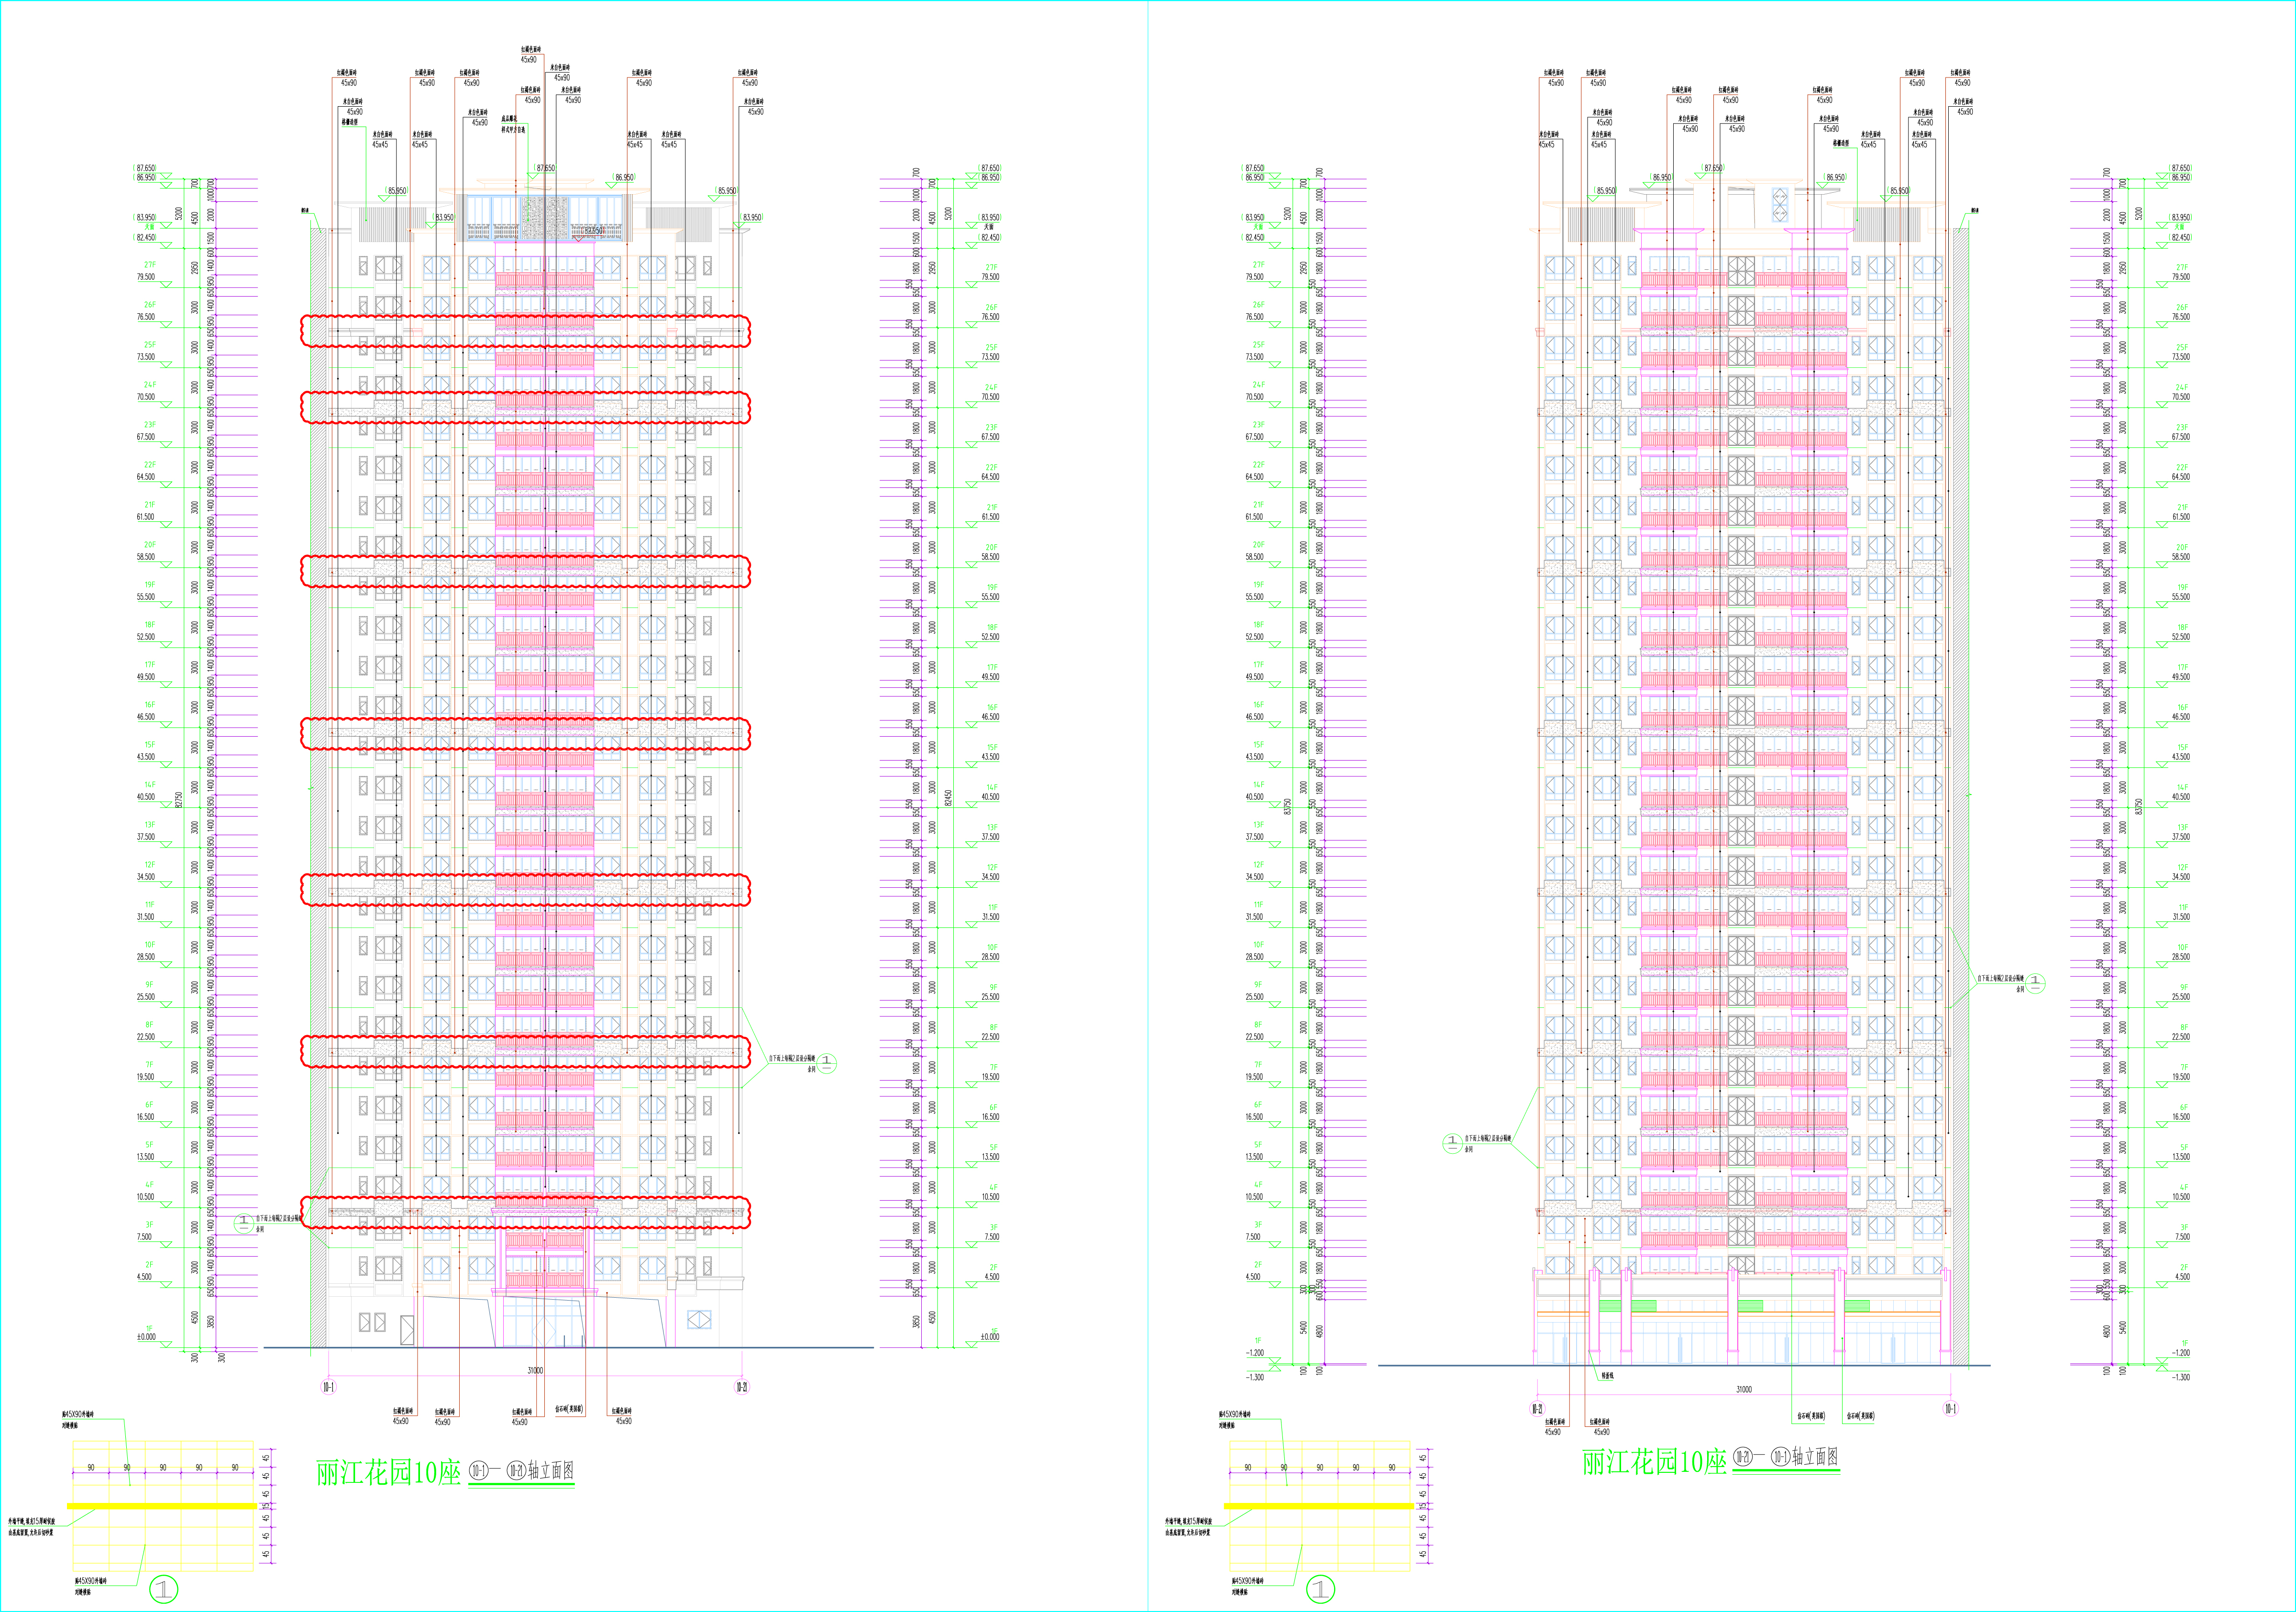The image size is (2296, 1612).
Task: Select the lowest red revision cloud band
Action: click(x=525, y=1212)
